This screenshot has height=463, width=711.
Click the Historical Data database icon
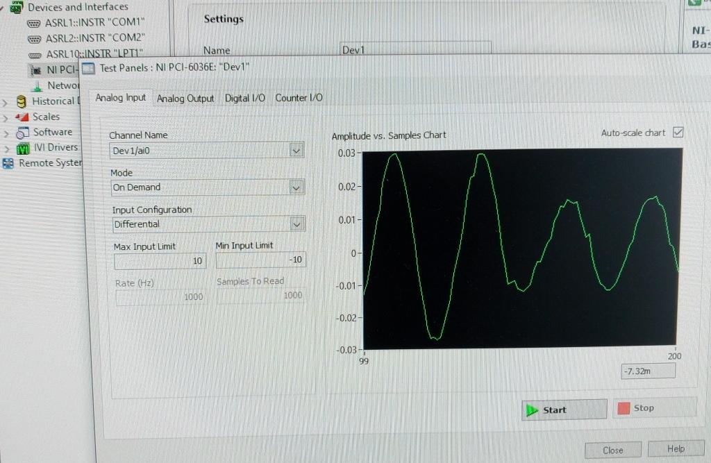pos(22,101)
